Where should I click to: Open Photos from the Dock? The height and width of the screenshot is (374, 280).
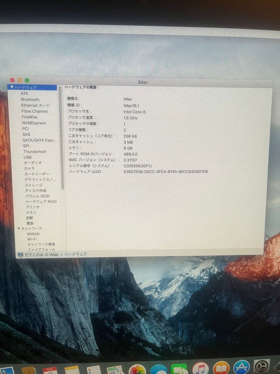point(138,369)
